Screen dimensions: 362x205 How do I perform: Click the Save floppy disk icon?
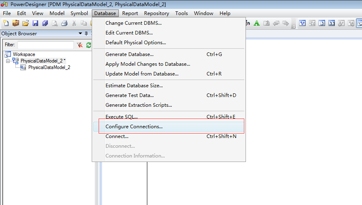[35, 23]
